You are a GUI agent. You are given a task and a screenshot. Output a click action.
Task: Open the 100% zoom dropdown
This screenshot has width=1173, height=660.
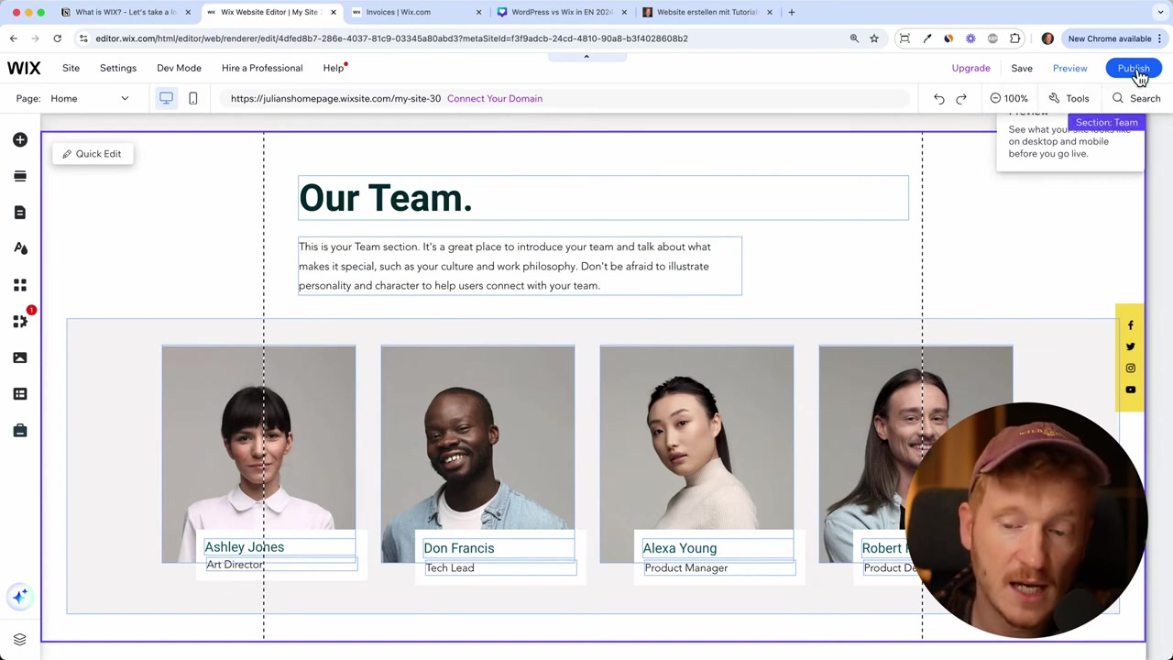(1009, 98)
